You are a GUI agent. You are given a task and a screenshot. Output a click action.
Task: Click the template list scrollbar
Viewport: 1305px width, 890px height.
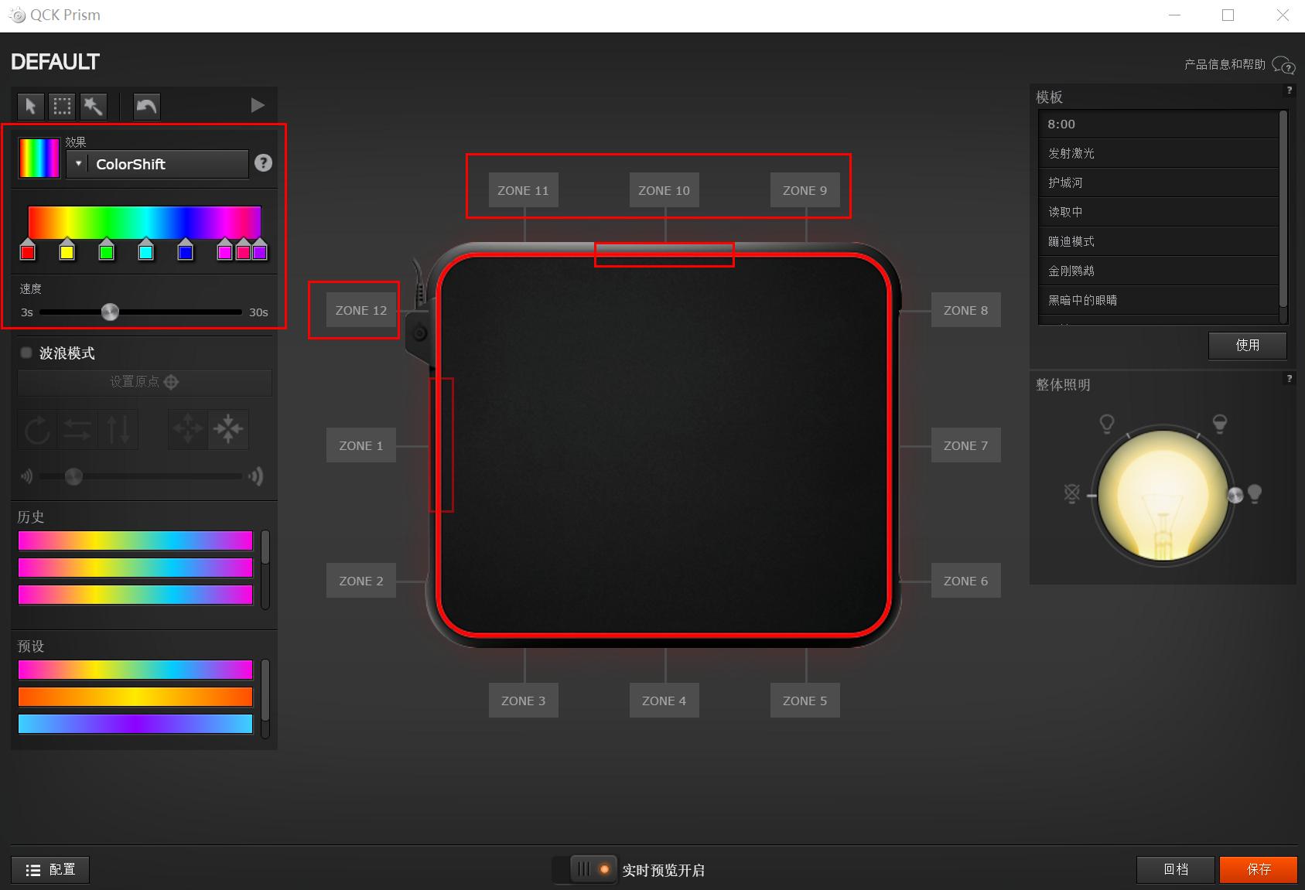coord(1283,209)
